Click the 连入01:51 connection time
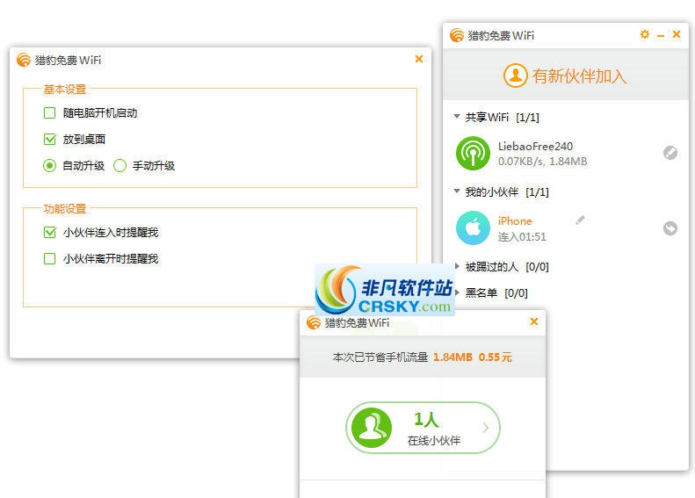This screenshot has height=498, width=695. (x=522, y=236)
